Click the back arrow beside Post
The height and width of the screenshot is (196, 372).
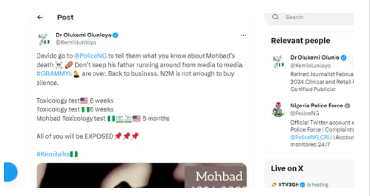pos(40,18)
